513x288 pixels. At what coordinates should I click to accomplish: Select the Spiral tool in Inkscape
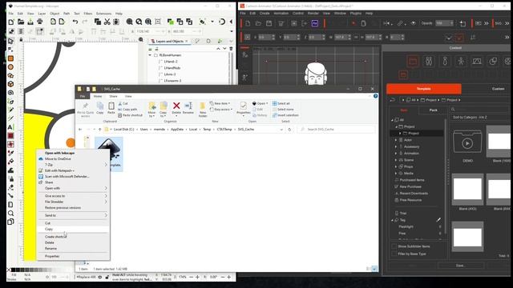10,93
